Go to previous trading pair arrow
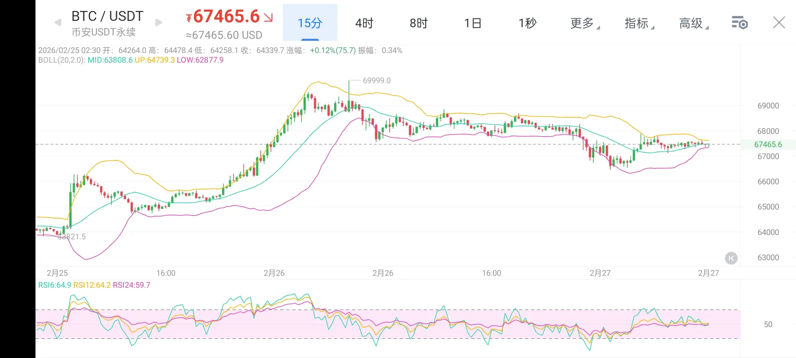This screenshot has height=358, width=796. (x=58, y=23)
